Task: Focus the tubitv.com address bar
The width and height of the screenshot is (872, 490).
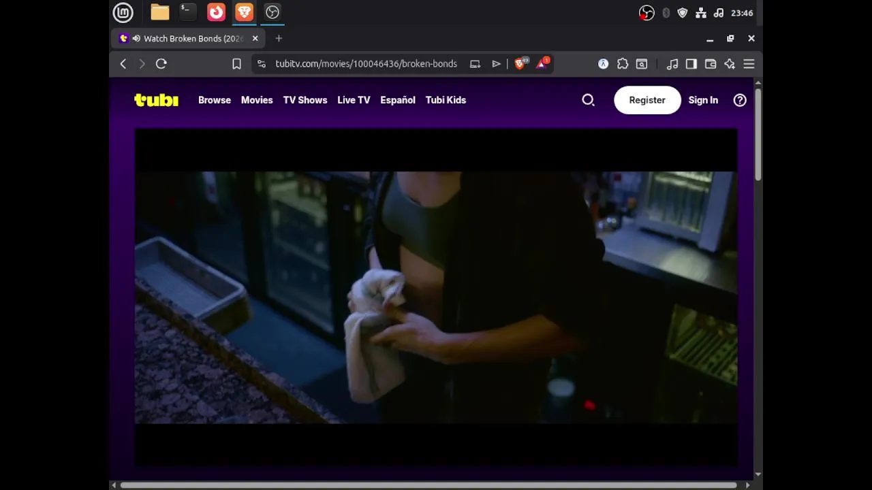Action: click(x=366, y=64)
